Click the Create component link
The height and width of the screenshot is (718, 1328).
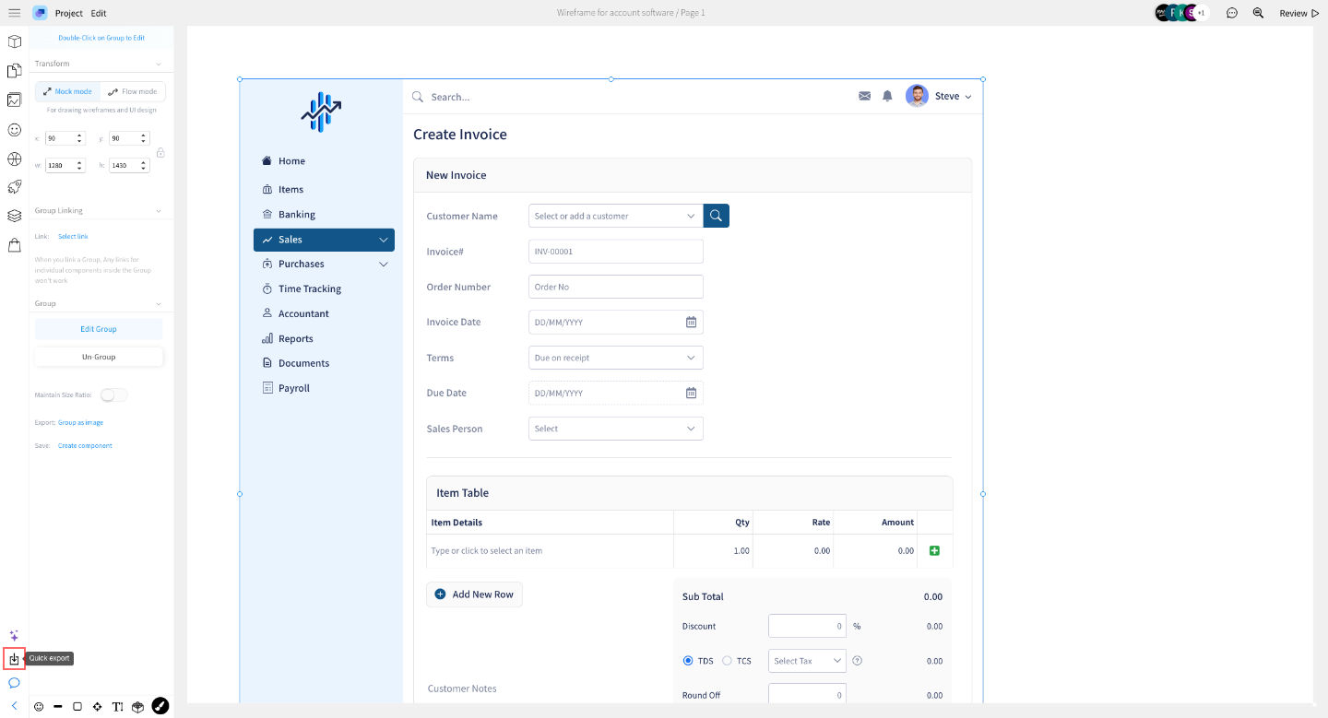[x=85, y=445]
